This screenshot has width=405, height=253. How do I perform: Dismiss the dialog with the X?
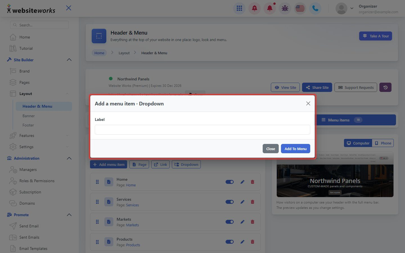click(308, 103)
